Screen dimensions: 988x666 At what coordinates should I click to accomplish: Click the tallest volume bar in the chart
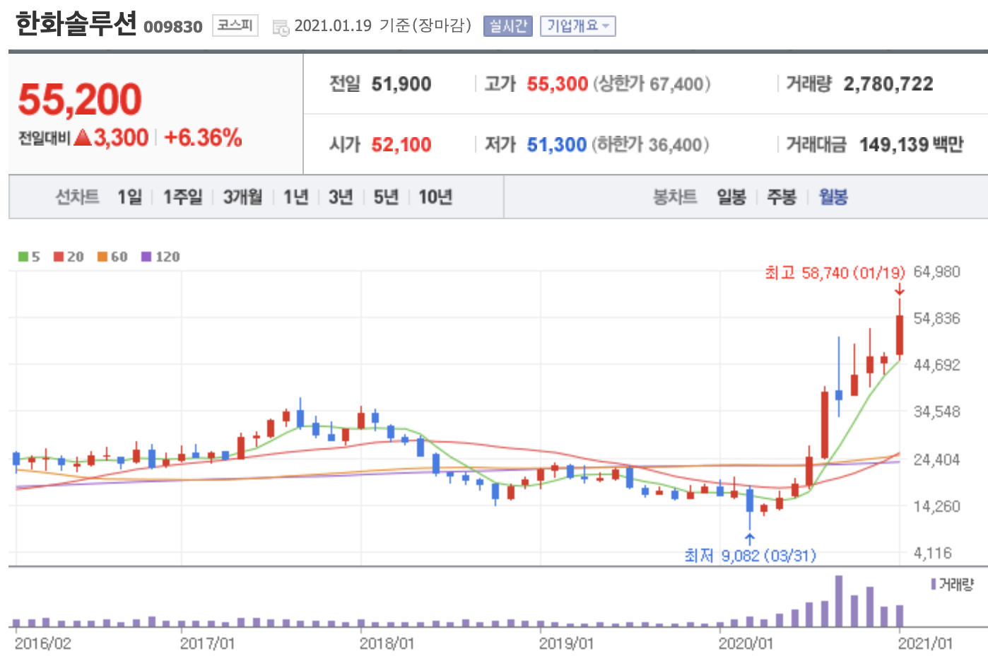(839, 601)
